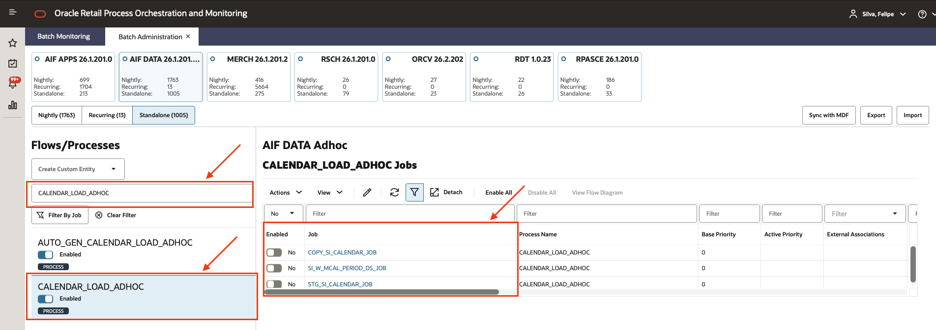Select the ORCV 26.2.202 schedule card
Viewport: 936px width, 330px height.
tap(424, 77)
